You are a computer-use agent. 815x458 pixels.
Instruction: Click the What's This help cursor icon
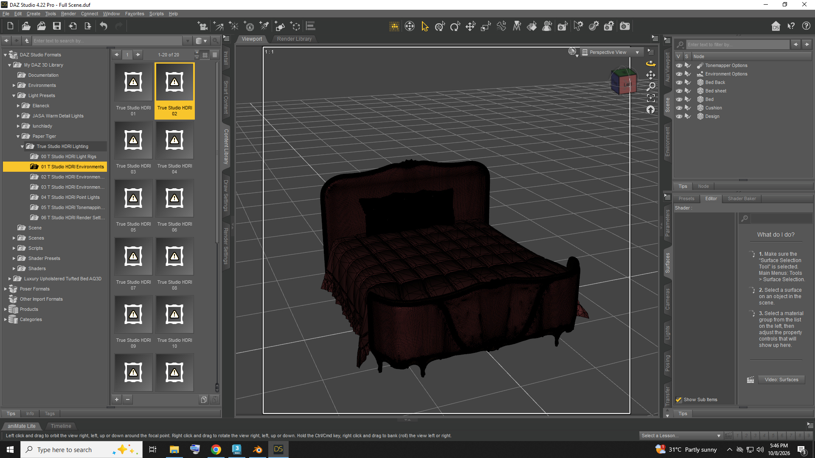791,26
